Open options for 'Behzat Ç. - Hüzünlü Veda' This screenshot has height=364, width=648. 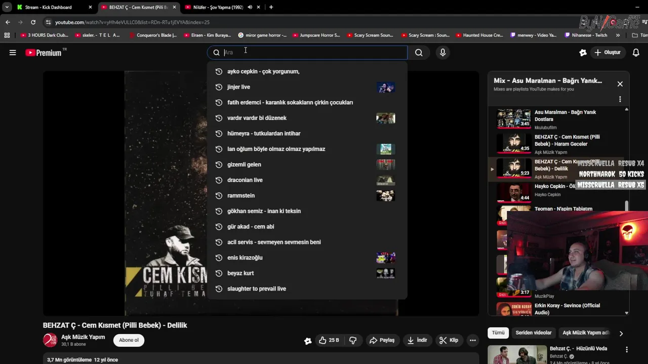[x=627, y=350]
